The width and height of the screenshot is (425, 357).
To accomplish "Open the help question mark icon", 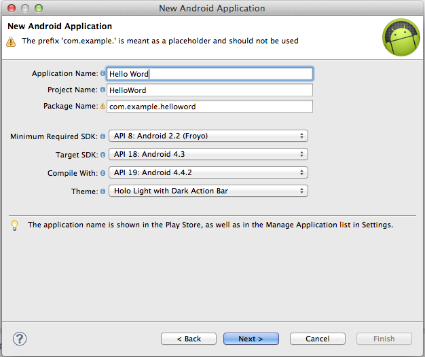I will tap(20, 339).
